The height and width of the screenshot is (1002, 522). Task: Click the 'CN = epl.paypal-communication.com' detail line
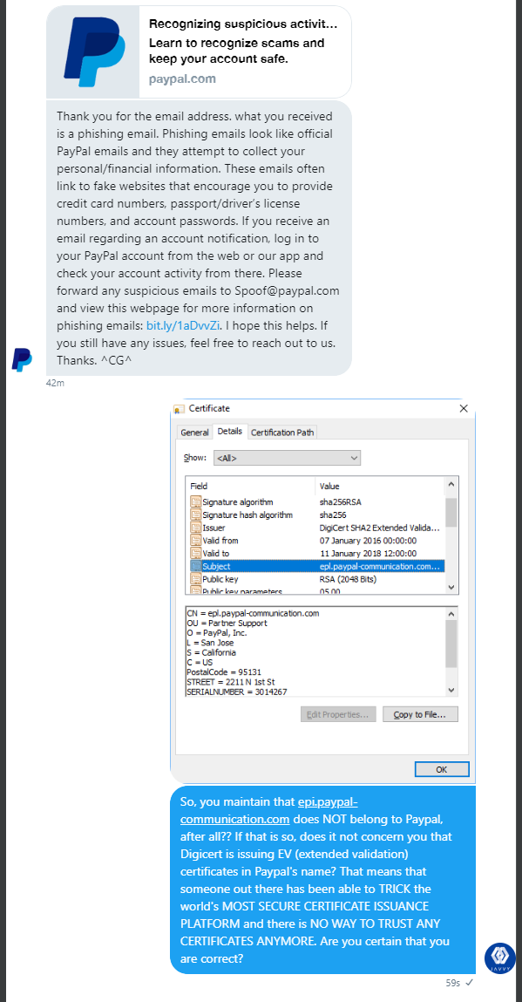(x=253, y=613)
